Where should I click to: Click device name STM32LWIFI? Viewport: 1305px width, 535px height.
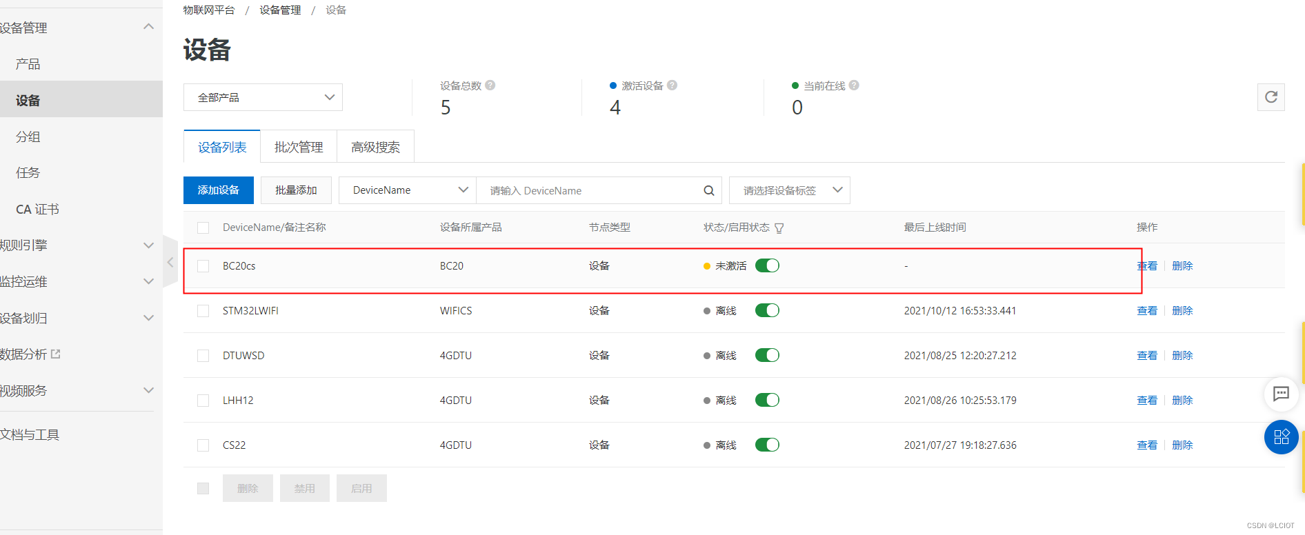[x=250, y=311]
